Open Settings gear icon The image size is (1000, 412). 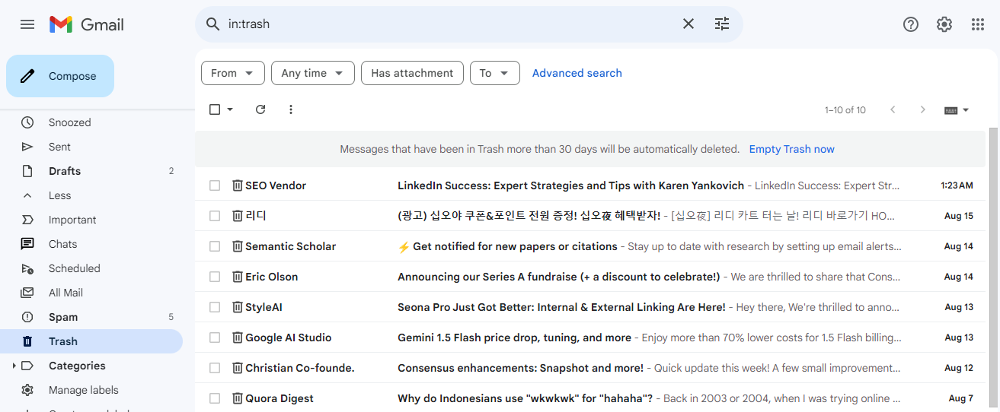coord(944,24)
